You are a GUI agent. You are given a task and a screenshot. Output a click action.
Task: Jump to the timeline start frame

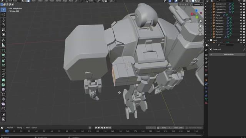point(96,128)
